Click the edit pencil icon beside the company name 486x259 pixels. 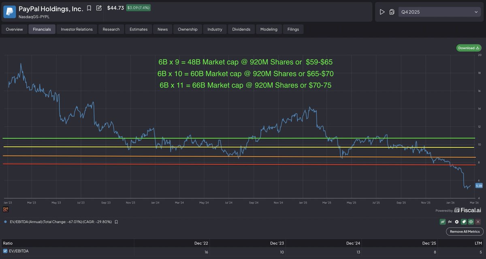tap(99, 8)
